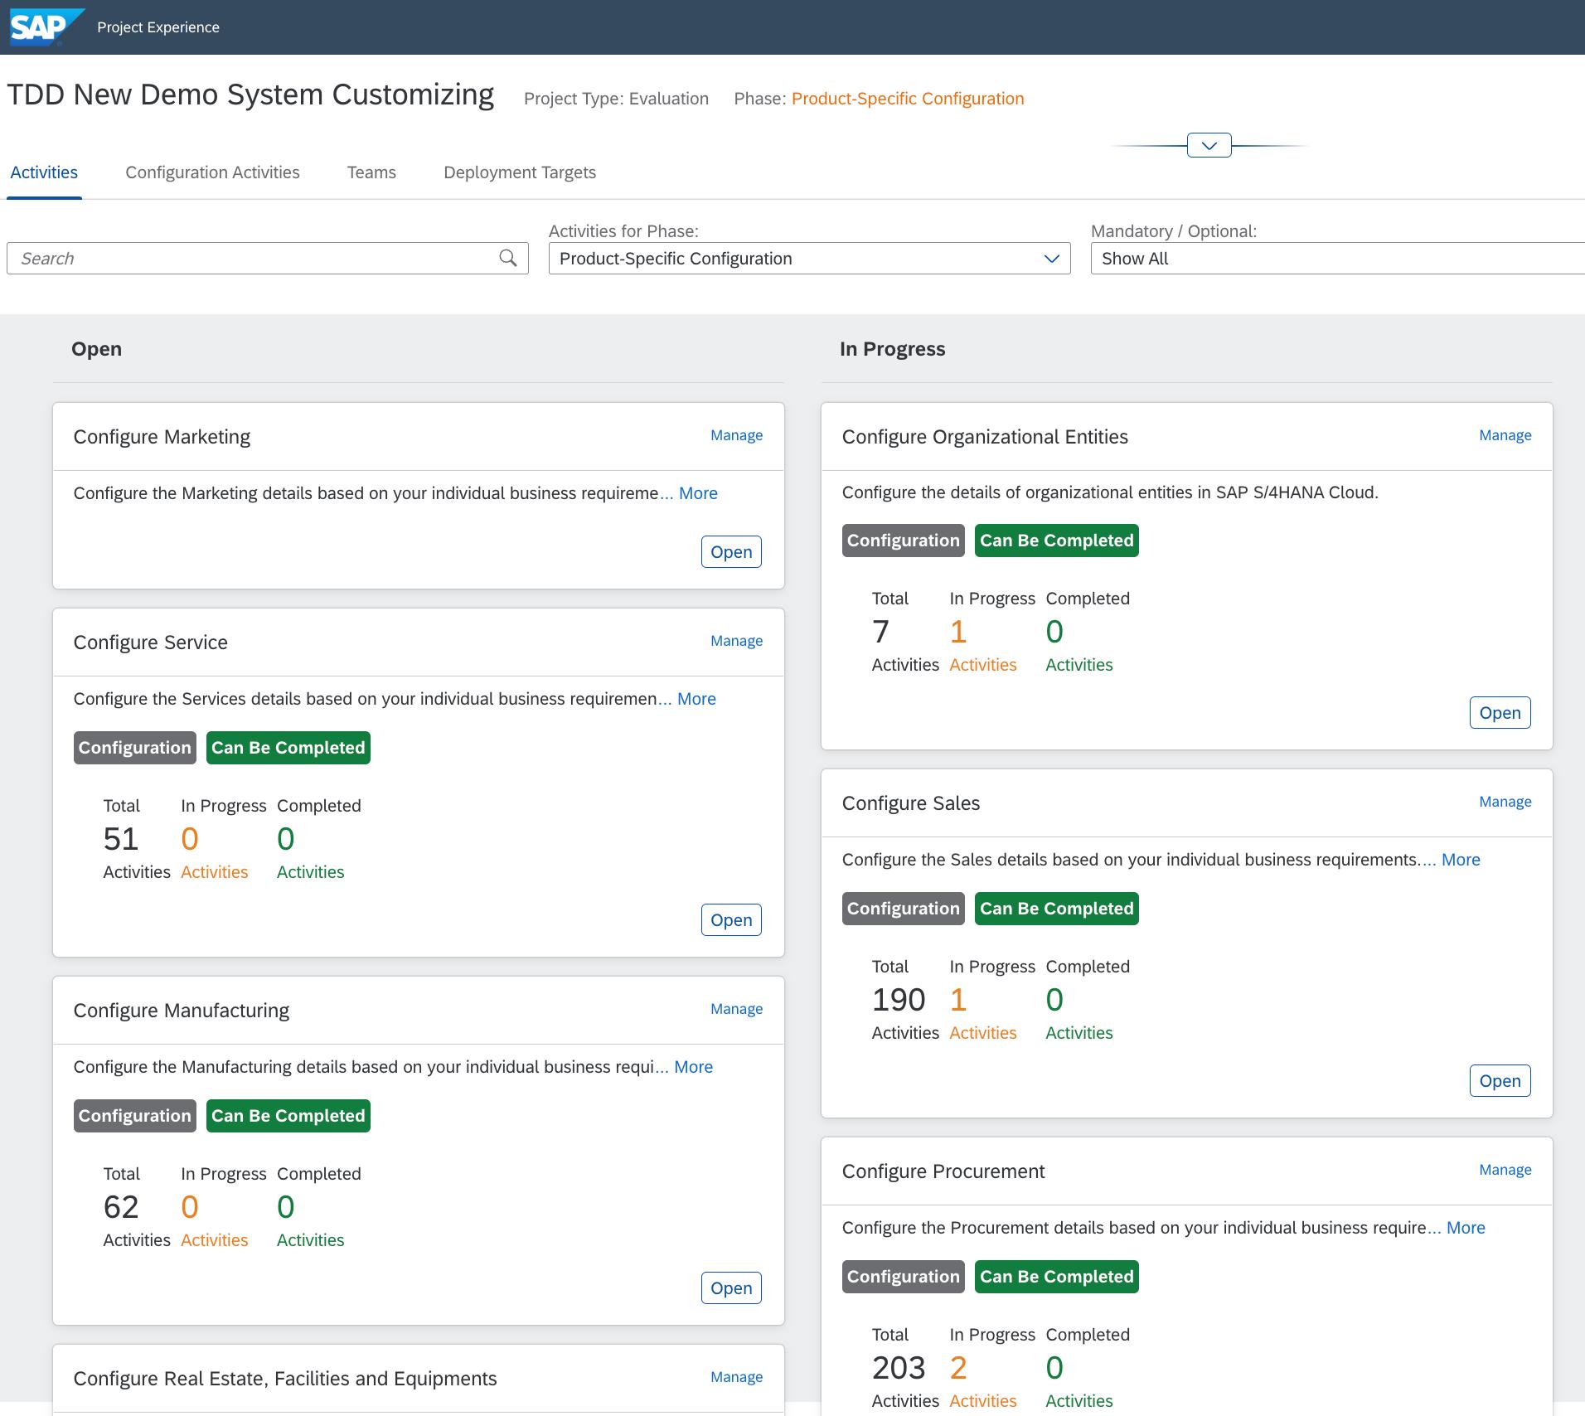Click the Configuration tag on Configure Procurement
The image size is (1585, 1416).
(x=904, y=1277)
